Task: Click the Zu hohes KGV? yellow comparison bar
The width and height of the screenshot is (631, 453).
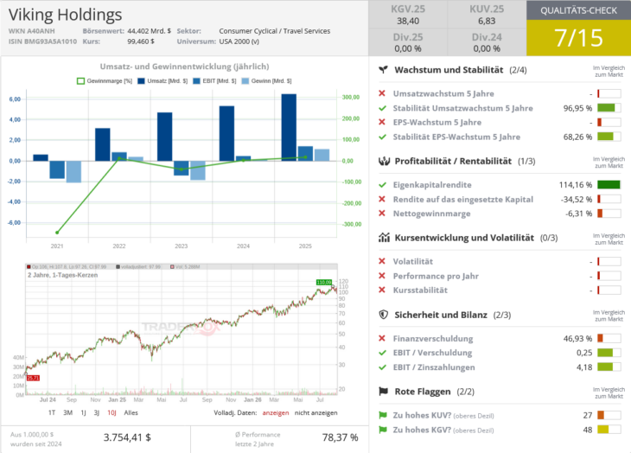Action: [609, 430]
